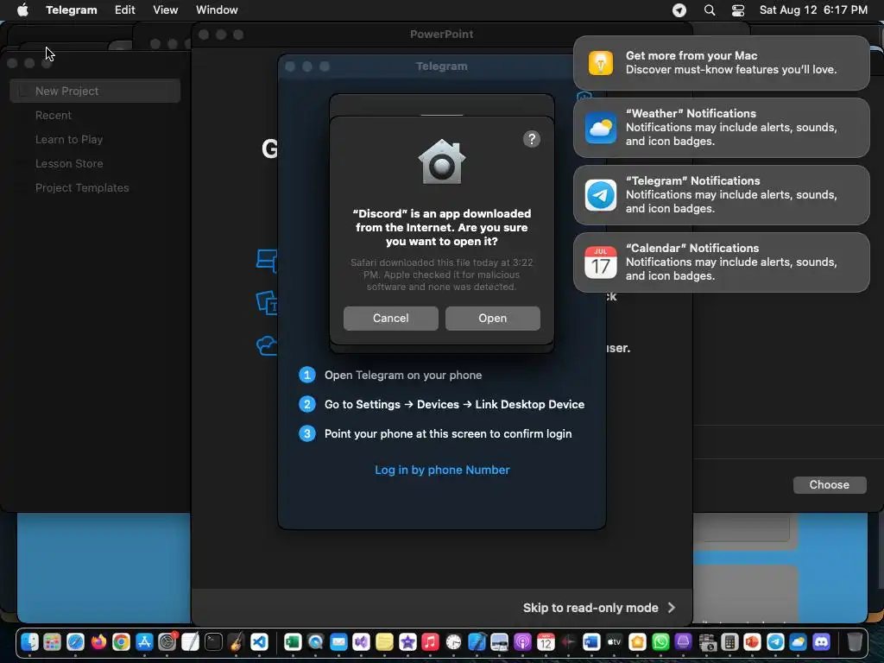Open Trash from the dock
The width and height of the screenshot is (884, 663).
855,641
